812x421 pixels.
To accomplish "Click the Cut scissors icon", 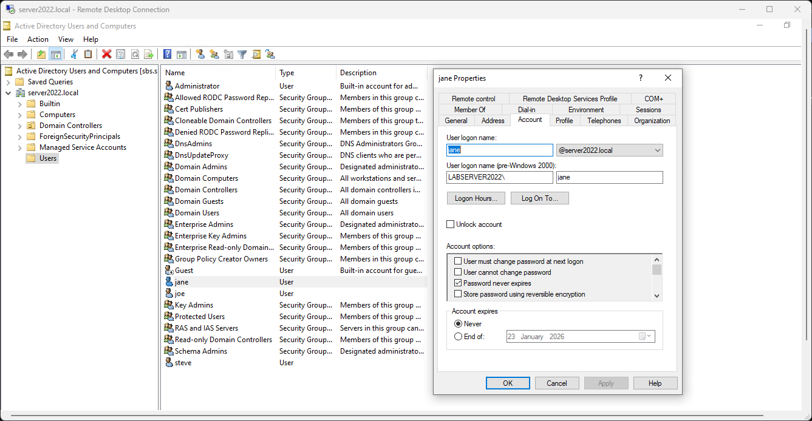I will coord(74,54).
